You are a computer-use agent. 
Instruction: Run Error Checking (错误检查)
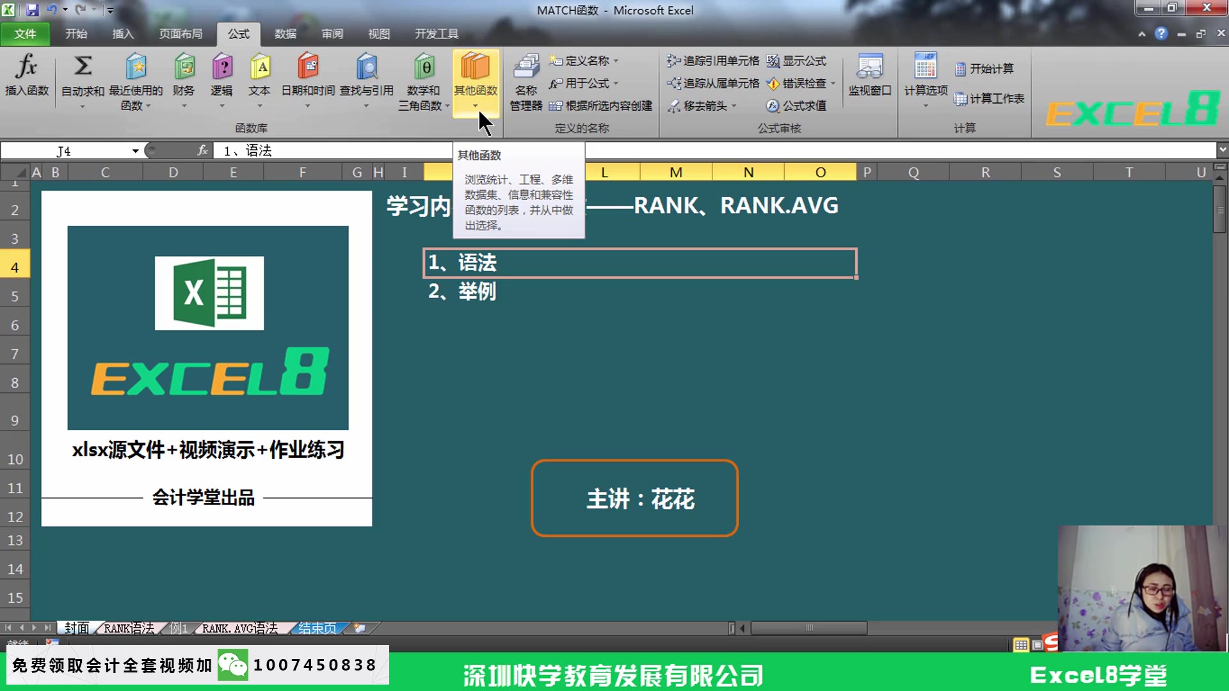click(796, 83)
